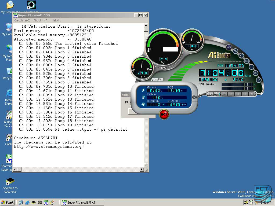Click the AI Booster tuning panel toggle button
The image size is (275, 206).
tap(218, 94)
